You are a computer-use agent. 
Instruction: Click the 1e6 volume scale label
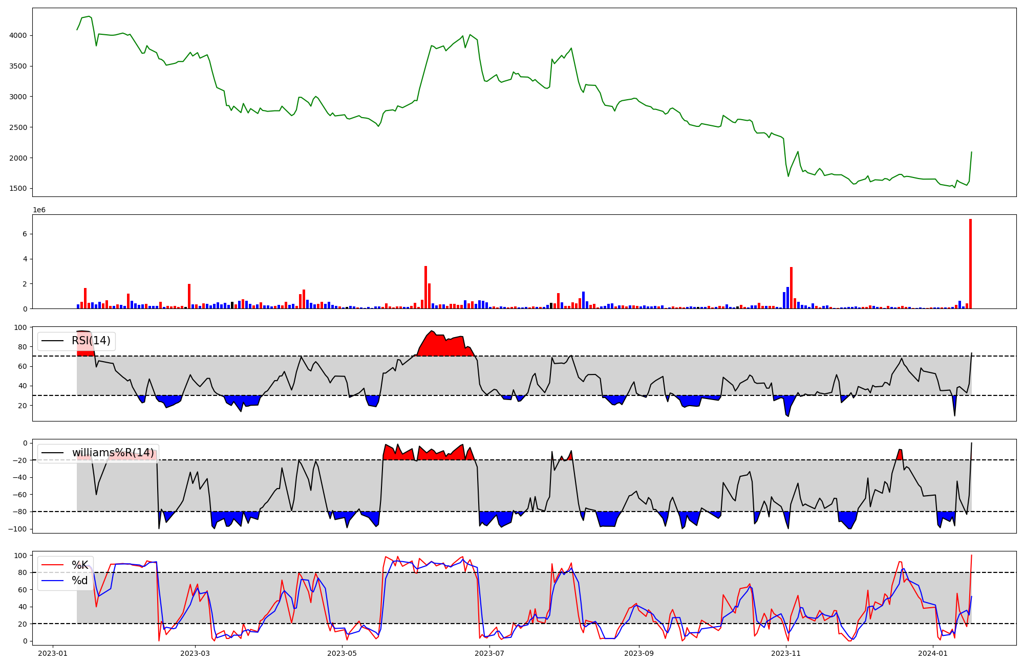pos(39,210)
